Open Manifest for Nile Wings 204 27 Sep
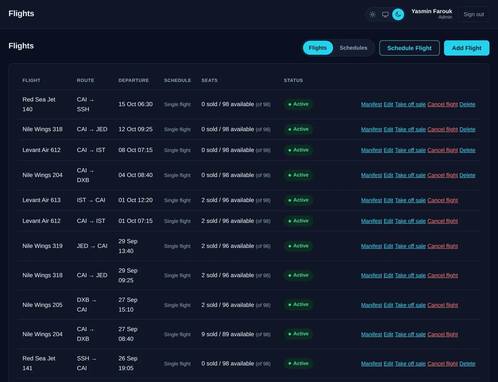Image resolution: width=498 pixels, height=382 pixels. pyautogui.click(x=371, y=334)
